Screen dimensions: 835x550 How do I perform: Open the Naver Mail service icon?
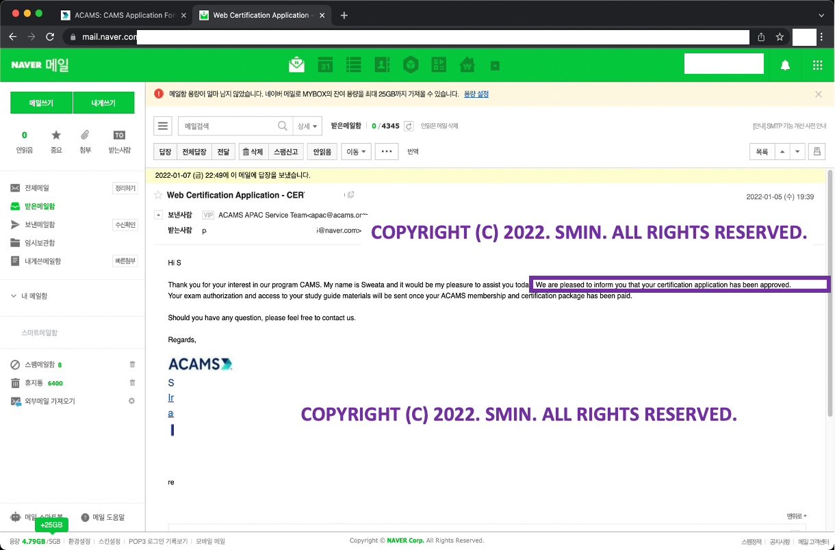[296, 65]
